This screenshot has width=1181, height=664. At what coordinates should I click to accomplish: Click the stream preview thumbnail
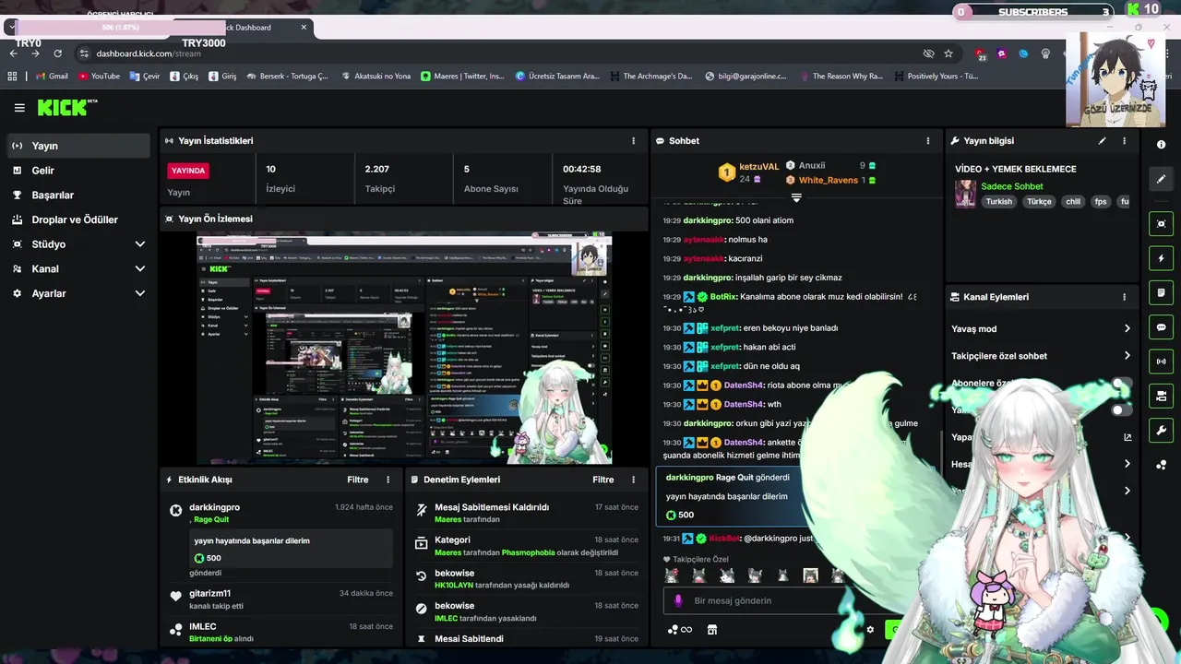[x=404, y=349]
